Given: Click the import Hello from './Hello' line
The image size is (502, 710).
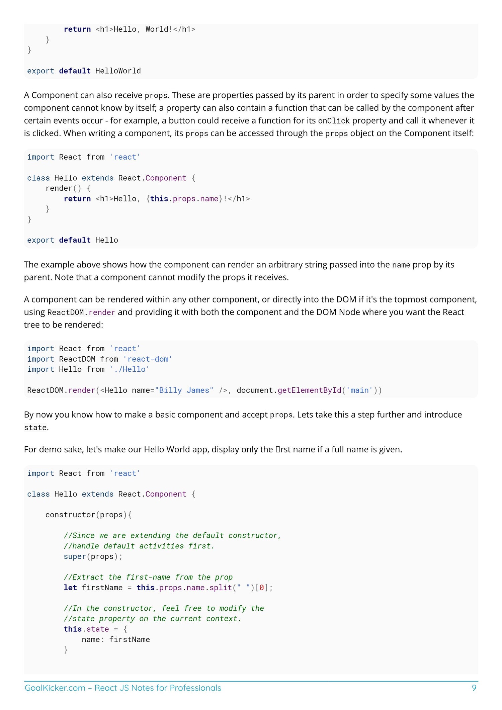Looking at the screenshot, I should (88, 369).
